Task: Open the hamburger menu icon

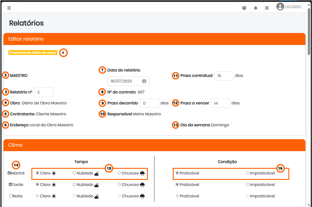Action: [9, 8]
